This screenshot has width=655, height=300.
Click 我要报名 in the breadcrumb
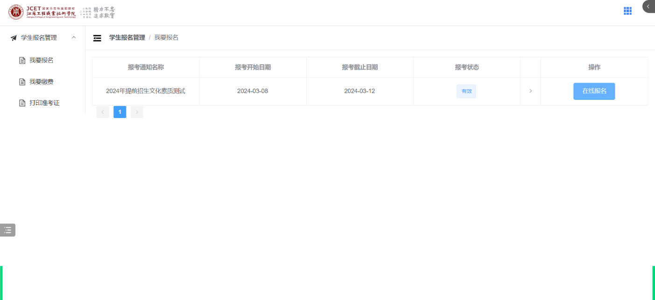166,37
